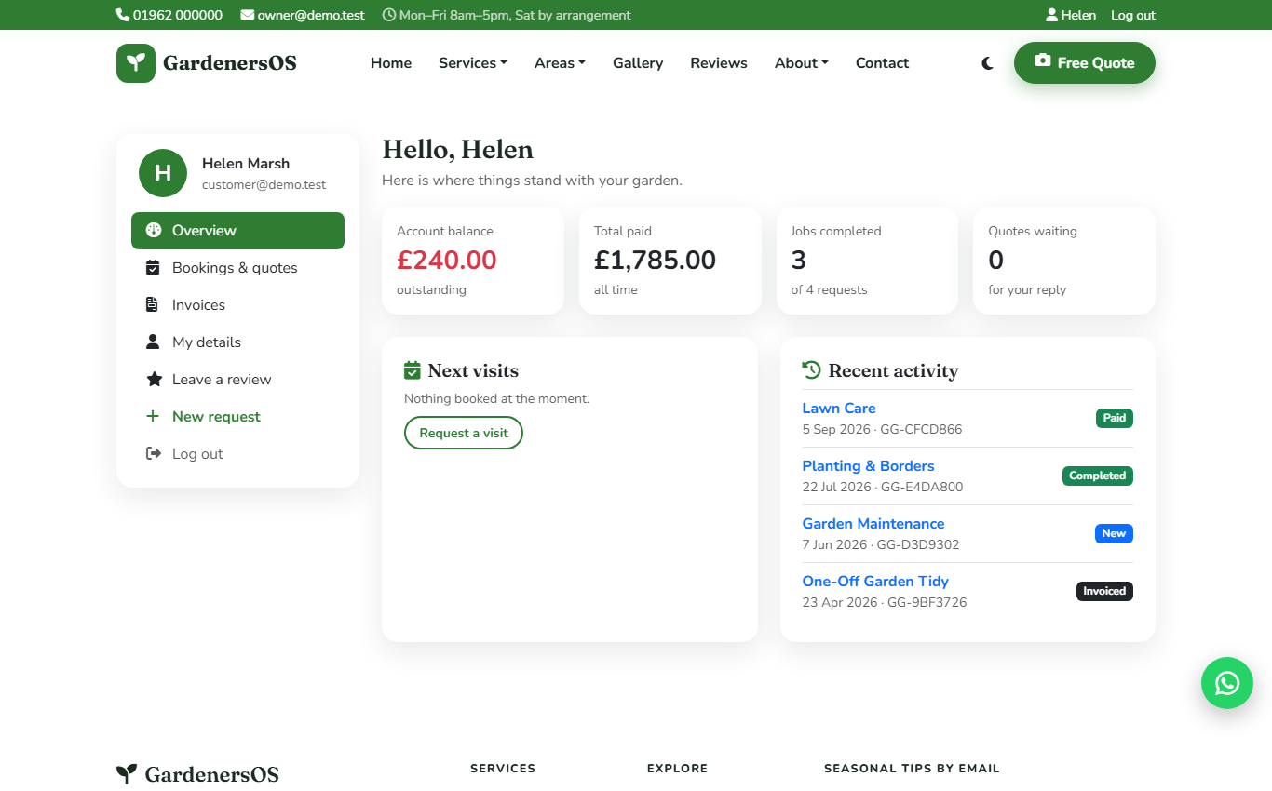Click the Request a visit button
The height and width of the screenshot is (791, 1272).
464,433
